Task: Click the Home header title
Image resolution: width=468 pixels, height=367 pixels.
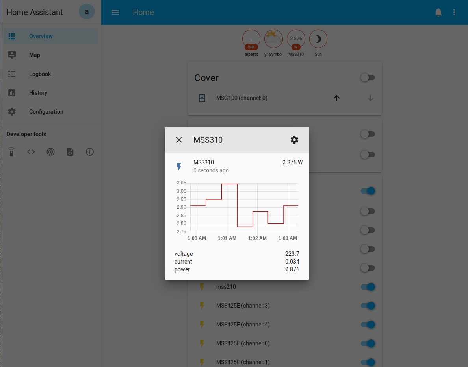Action: pyautogui.click(x=143, y=12)
